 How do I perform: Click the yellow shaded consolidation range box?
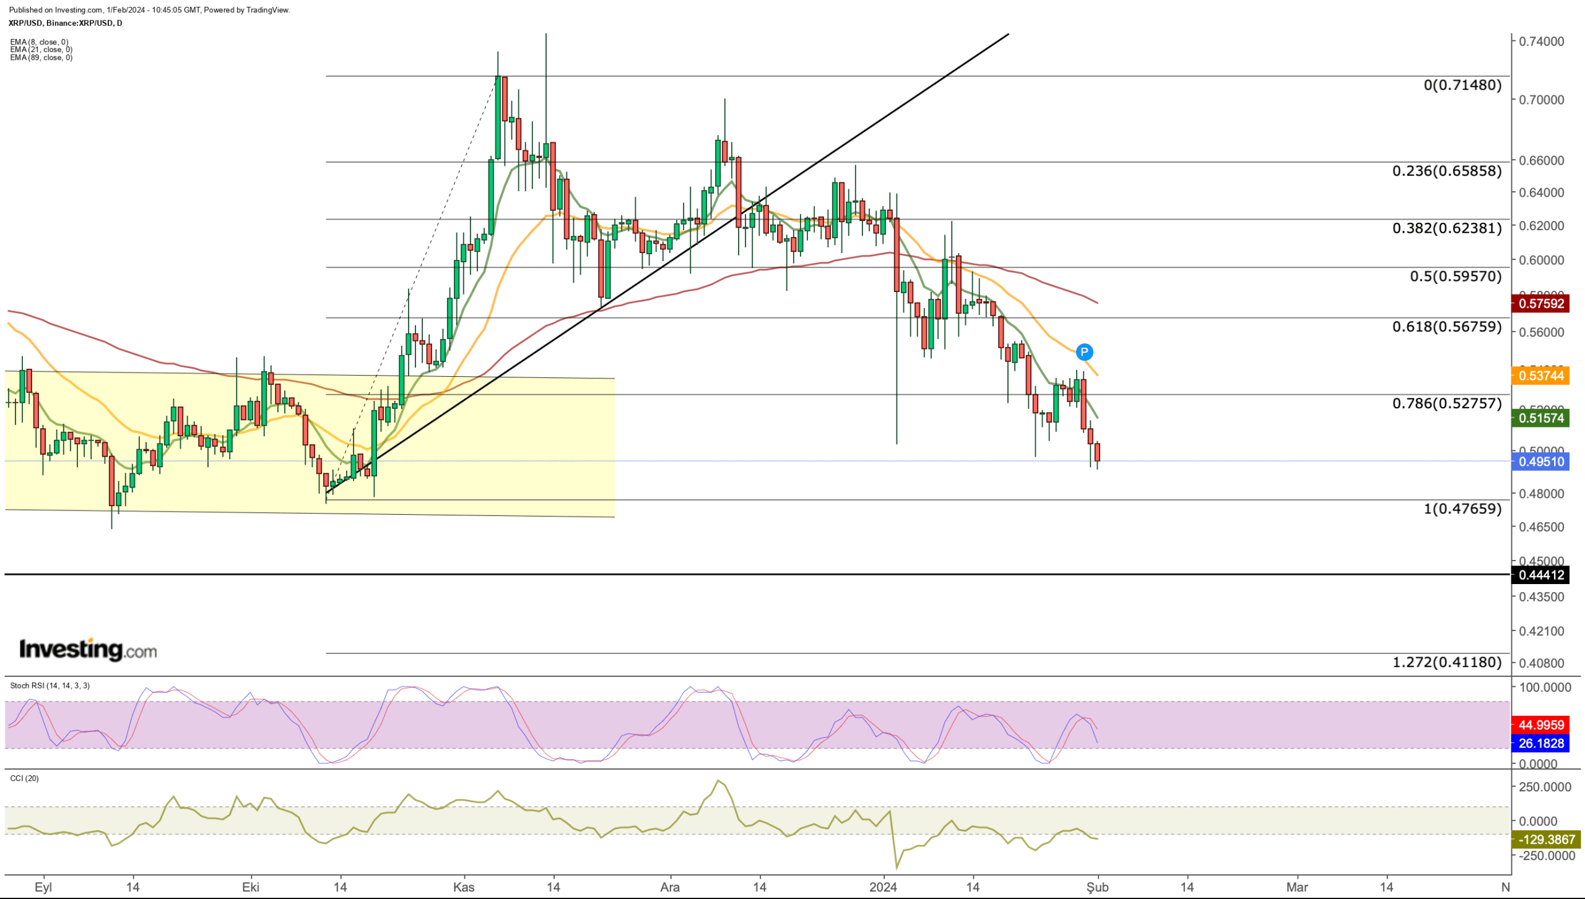310,444
